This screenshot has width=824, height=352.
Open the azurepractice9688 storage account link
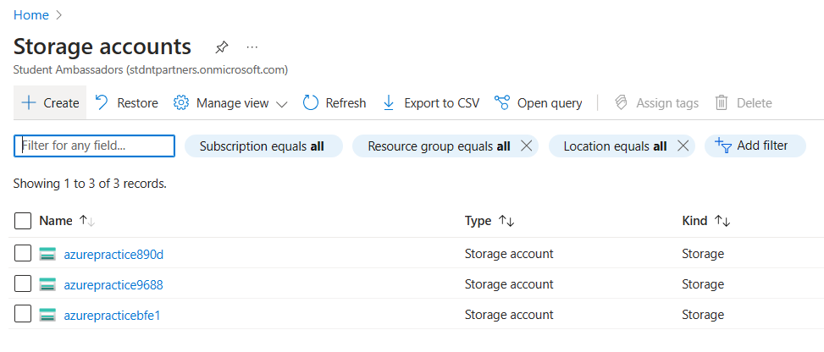pyautogui.click(x=113, y=284)
